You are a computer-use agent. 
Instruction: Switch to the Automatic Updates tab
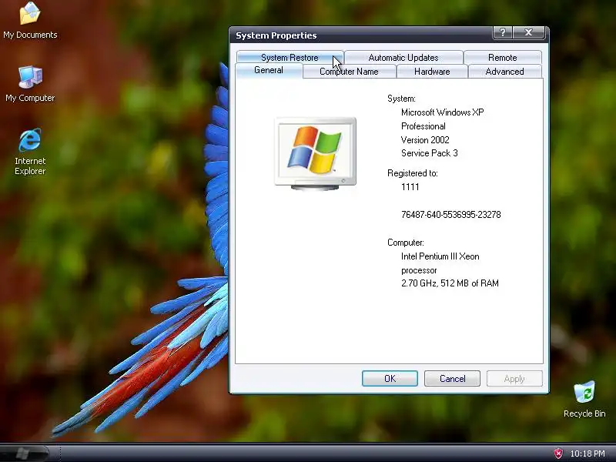click(x=403, y=57)
